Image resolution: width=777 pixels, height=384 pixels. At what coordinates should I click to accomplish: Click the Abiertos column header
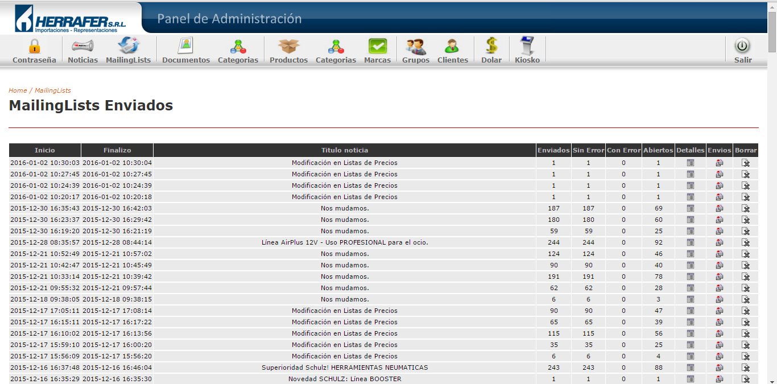[x=658, y=150]
